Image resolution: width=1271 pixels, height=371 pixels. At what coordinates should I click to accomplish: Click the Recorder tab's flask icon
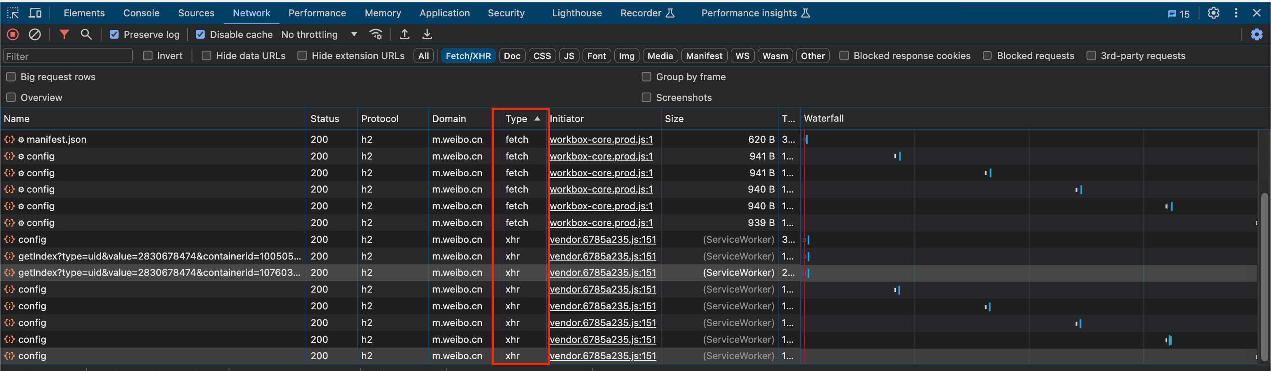pos(670,13)
